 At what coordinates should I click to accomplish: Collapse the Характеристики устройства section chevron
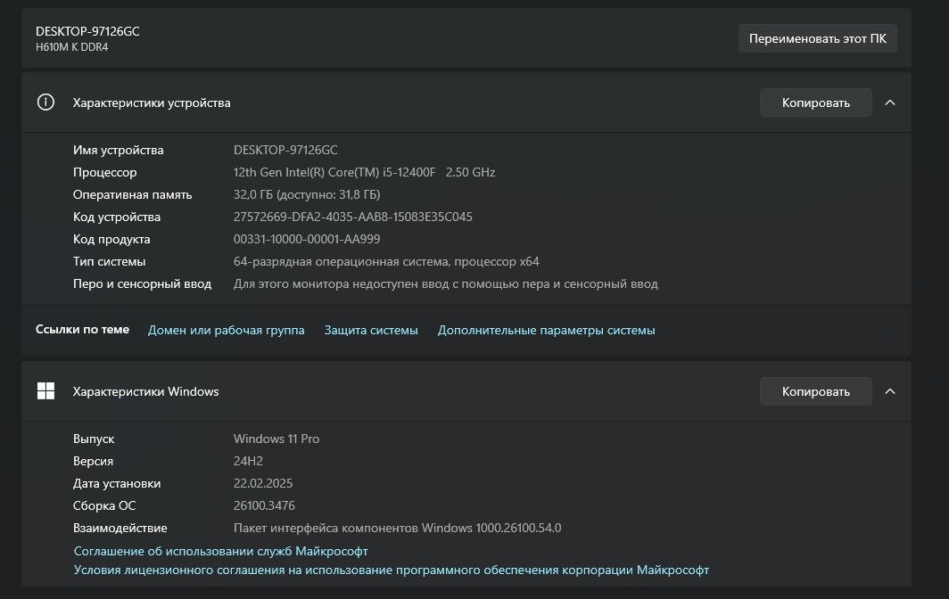pos(890,103)
